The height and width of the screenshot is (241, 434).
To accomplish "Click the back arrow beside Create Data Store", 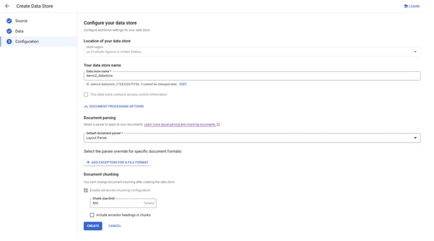I will coord(7,6).
